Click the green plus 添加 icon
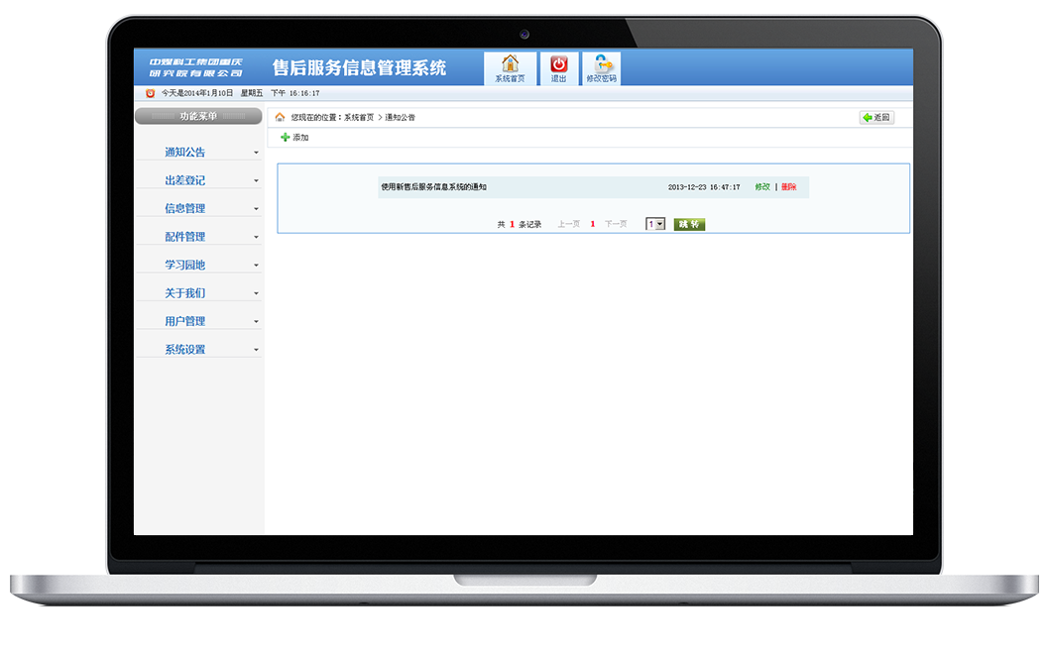Screen dimensions: 1048x656 point(286,138)
